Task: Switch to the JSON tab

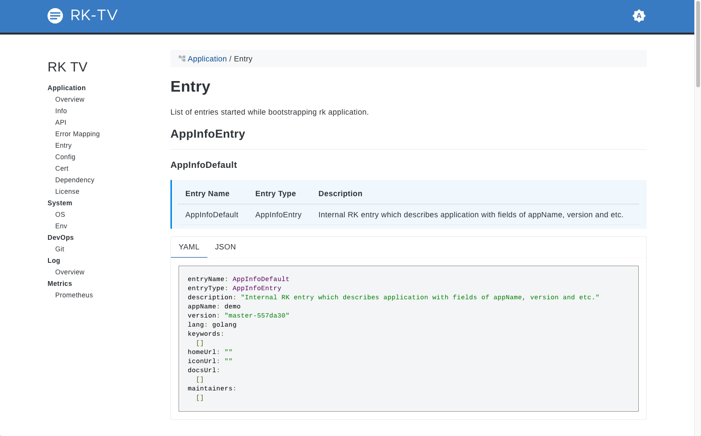Action: [x=225, y=247]
